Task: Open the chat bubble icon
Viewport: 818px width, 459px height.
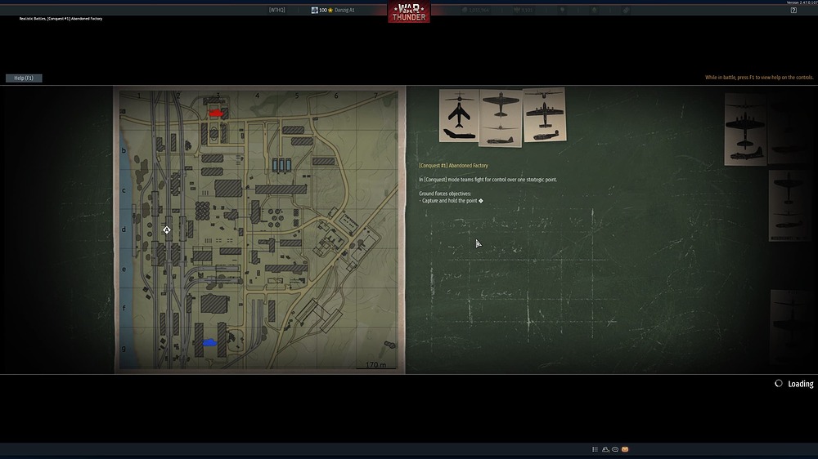Action: (x=615, y=449)
